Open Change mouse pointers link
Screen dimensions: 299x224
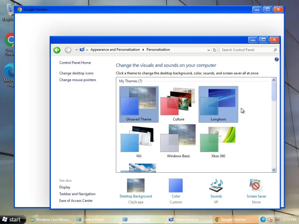(x=78, y=80)
